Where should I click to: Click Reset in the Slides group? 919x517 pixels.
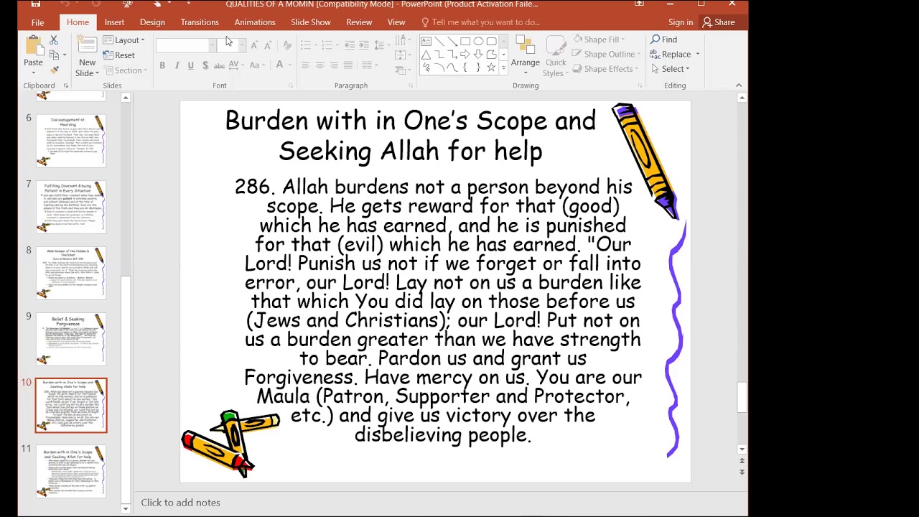(119, 55)
